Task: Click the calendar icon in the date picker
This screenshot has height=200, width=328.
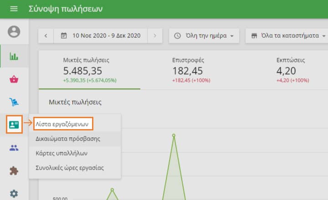Action: click(64, 36)
